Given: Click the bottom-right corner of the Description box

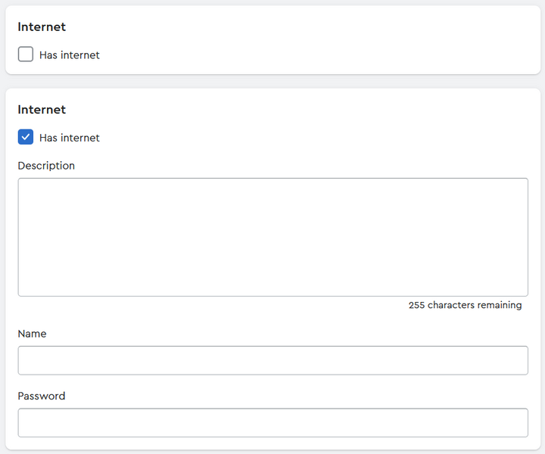Looking at the screenshot, I should pyautogui.click(x=522, y=291).
